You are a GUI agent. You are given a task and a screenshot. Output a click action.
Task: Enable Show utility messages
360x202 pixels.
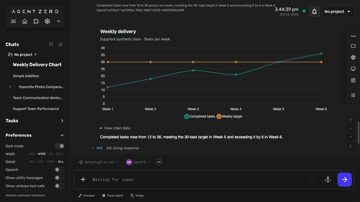(59, 178)
